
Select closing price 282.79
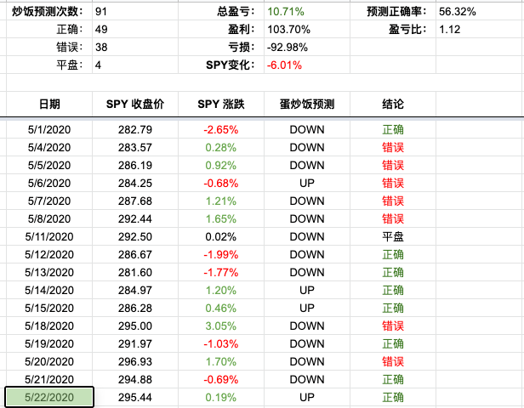tap(135, 129)
